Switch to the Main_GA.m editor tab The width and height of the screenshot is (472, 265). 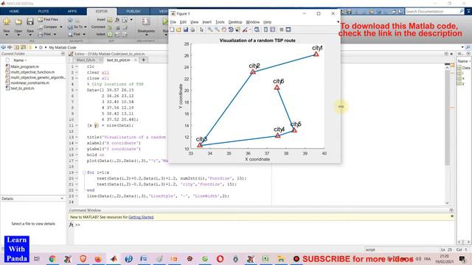click(86, 60)
